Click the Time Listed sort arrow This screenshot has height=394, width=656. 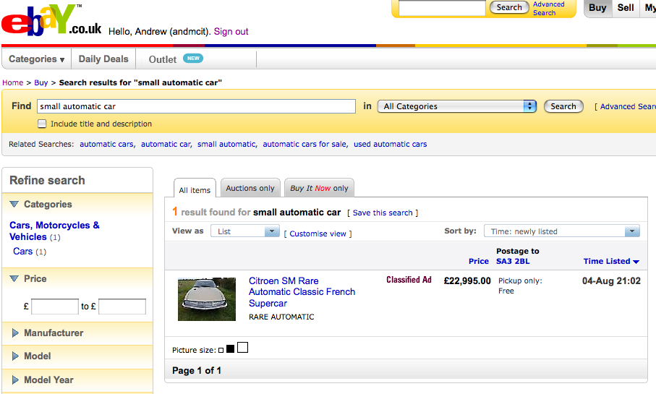636,262
